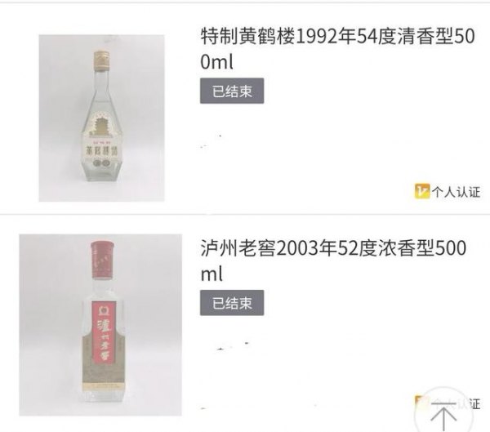Click the gold cap of the 黄鹤楼 bottle
The height and width of the screenshot is (432, 490).
tap(101, 60)
